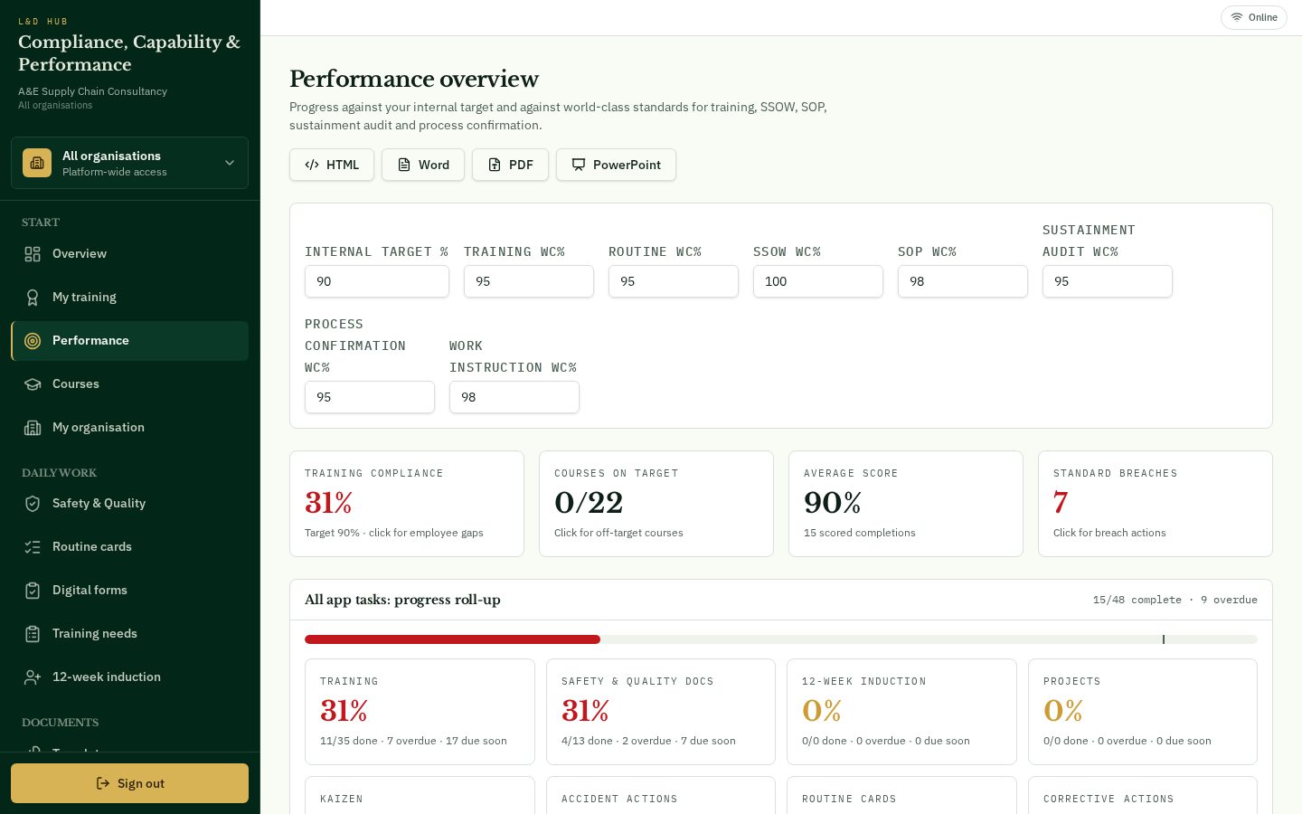
Task: Open 12-week induction page
Action: [129, 677]
